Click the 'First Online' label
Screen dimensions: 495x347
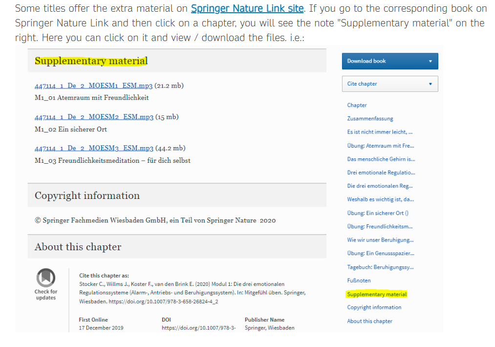[x=93, y=320]
